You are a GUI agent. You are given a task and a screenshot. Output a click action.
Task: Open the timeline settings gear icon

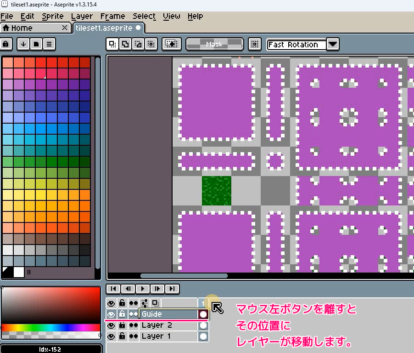[x=144, y=303]
